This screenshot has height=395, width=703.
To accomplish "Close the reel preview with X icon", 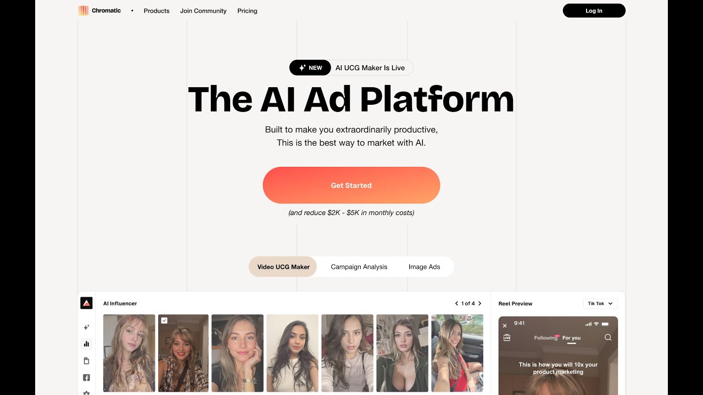I will pos(505,326).
